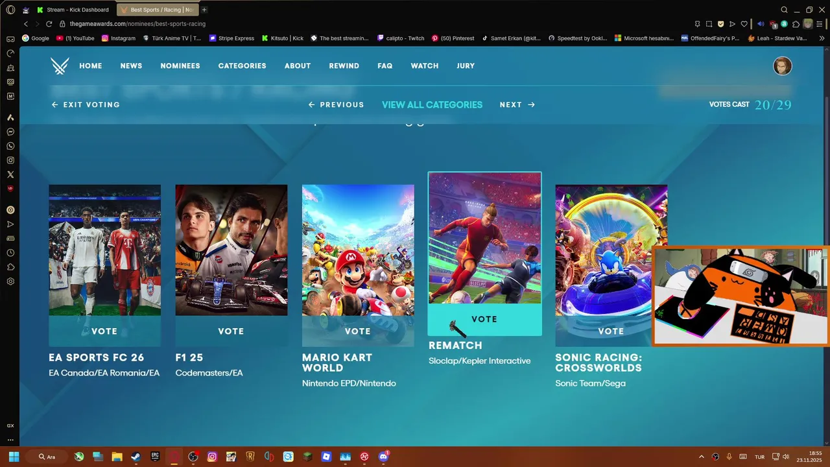The image size is (830, 467).
Task: Vote for EA SPORTS FC 26
Action: (104, 331)
